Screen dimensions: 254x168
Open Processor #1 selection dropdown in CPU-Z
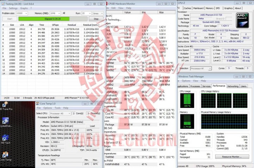click(201, 68)
